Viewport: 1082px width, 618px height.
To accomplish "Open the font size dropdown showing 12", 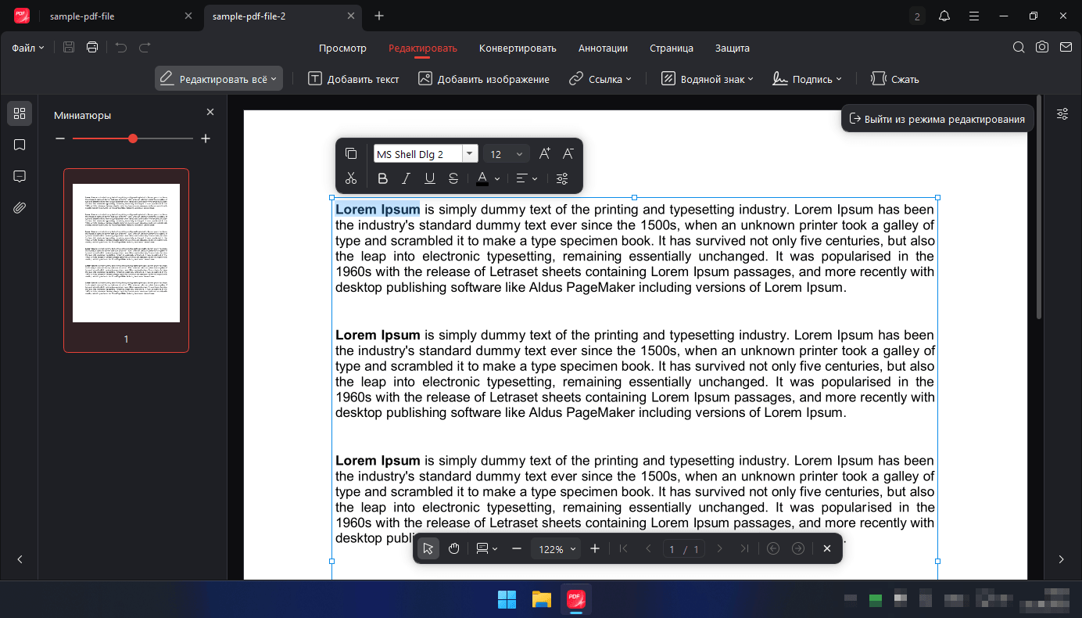I will click(x=506, y=154).
